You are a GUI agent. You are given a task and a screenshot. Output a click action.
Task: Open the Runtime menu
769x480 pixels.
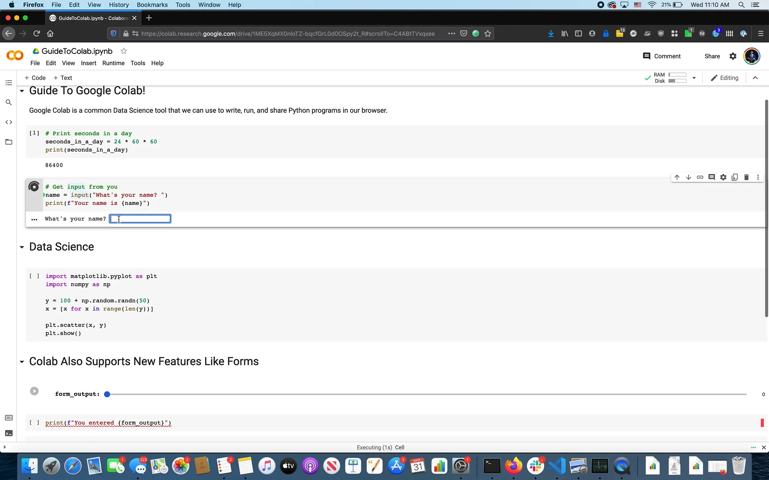click(113, 63)
